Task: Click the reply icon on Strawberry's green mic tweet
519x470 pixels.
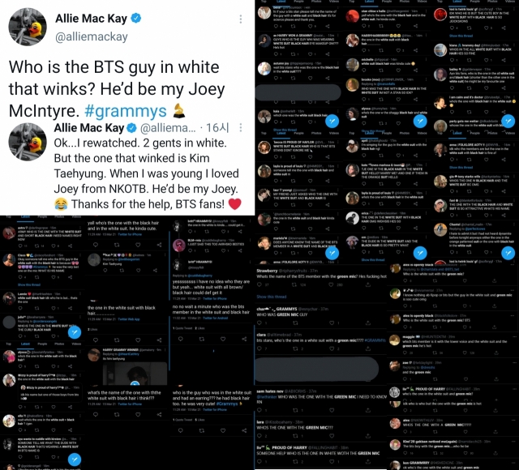Action: 259,284
